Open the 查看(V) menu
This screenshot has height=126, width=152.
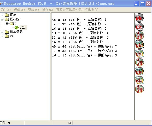[x=33, y=10]
